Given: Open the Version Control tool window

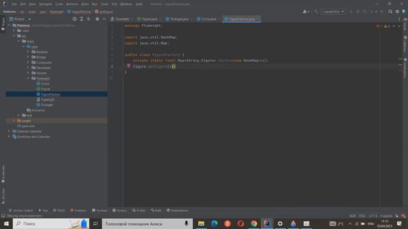Looking at the screenshot, I should coord(21,211).
